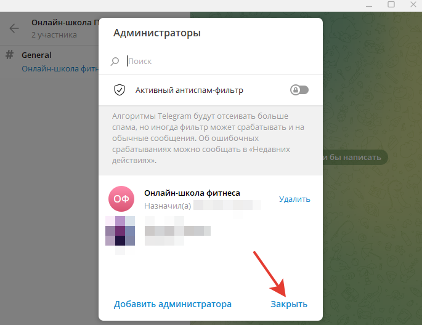
Task: Click the pink ОФ avatar
Action: (121, 198)
